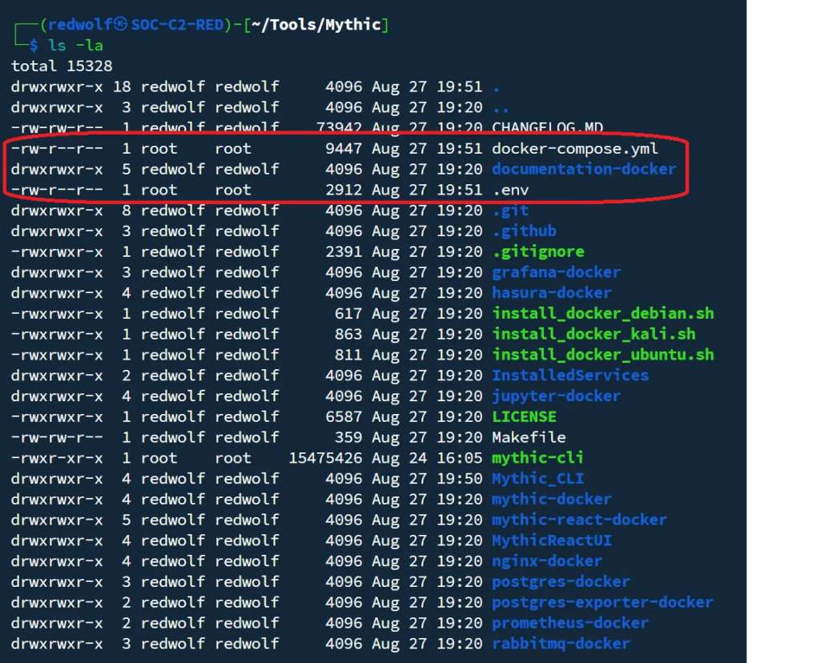Click the 19:50 time on Mythic_CLI row

click(460, 478)
